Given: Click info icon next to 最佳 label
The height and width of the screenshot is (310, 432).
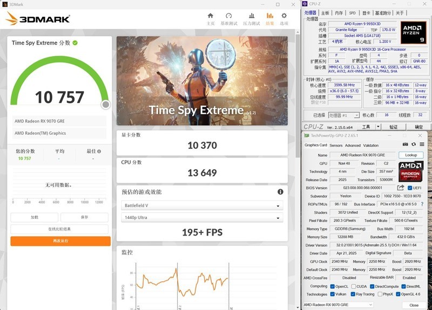Looking at the screenshot, I should click(x=99, y=151).
